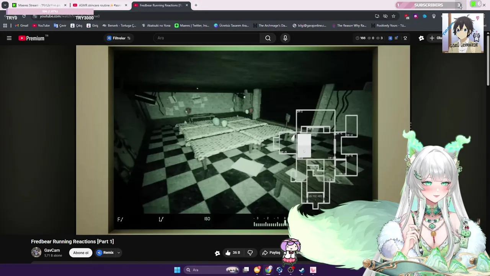Open red extension with 28 badge

click(x=407, y=16)
